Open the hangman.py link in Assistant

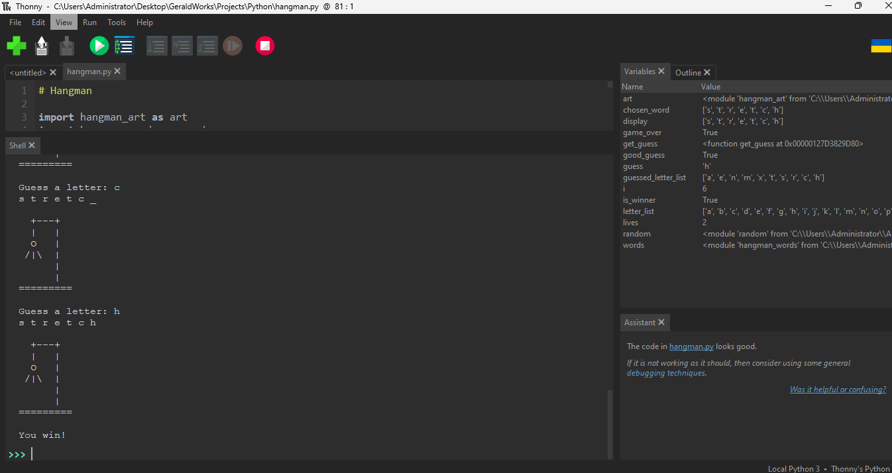(x=691, y=346)
